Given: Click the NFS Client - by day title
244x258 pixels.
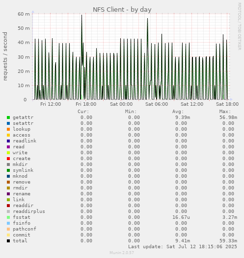Looking at the screenshot, I should (x=122, y=9).
